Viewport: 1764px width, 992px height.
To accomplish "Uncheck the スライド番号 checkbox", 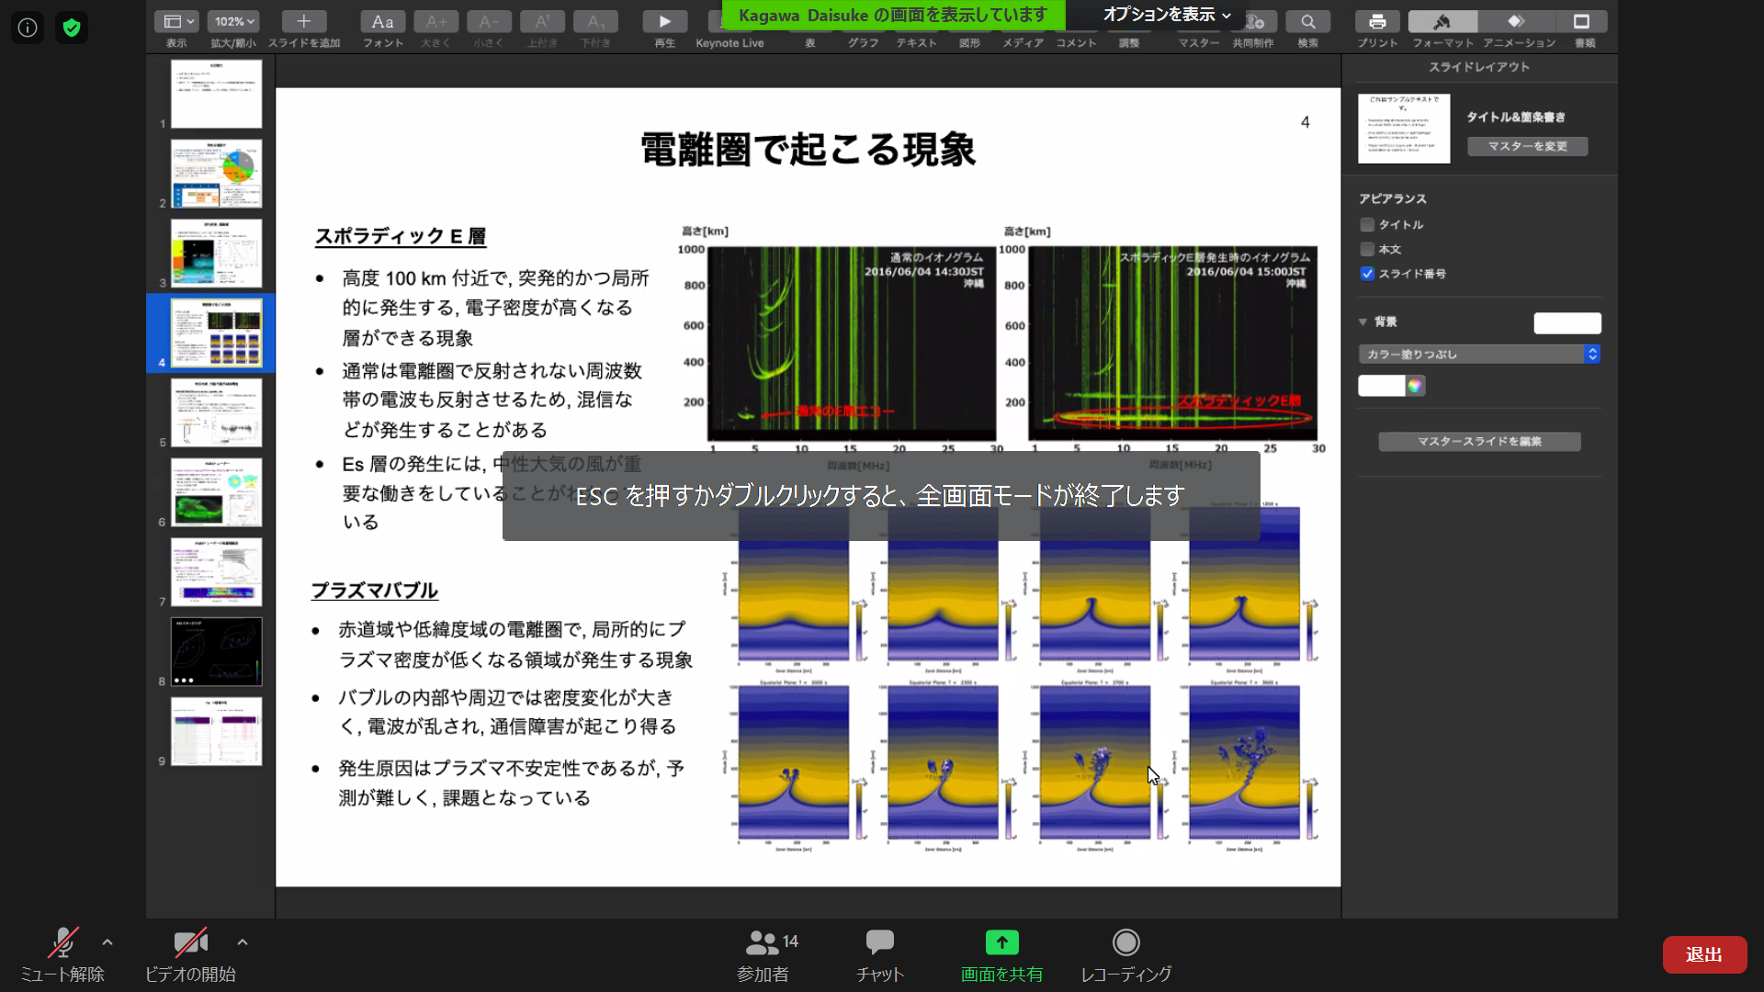I will click(x=1367, y=274).
